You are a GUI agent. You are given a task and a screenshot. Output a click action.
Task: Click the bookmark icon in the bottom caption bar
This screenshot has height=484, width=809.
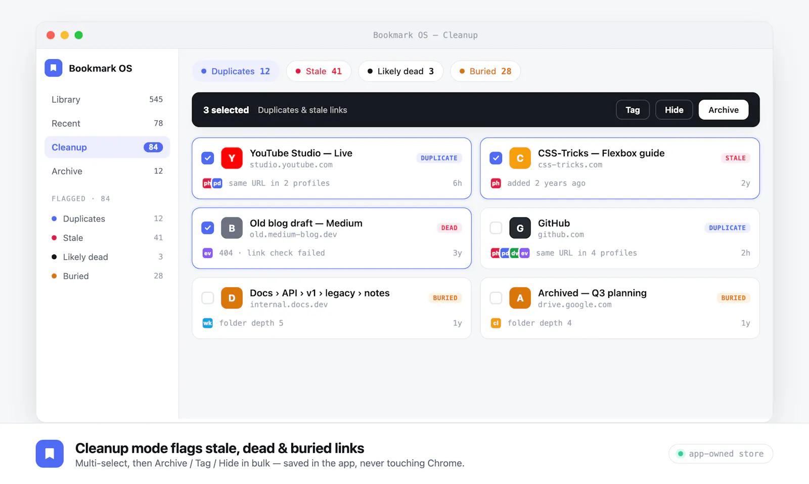pyautogui.click(x=50, y=454)
